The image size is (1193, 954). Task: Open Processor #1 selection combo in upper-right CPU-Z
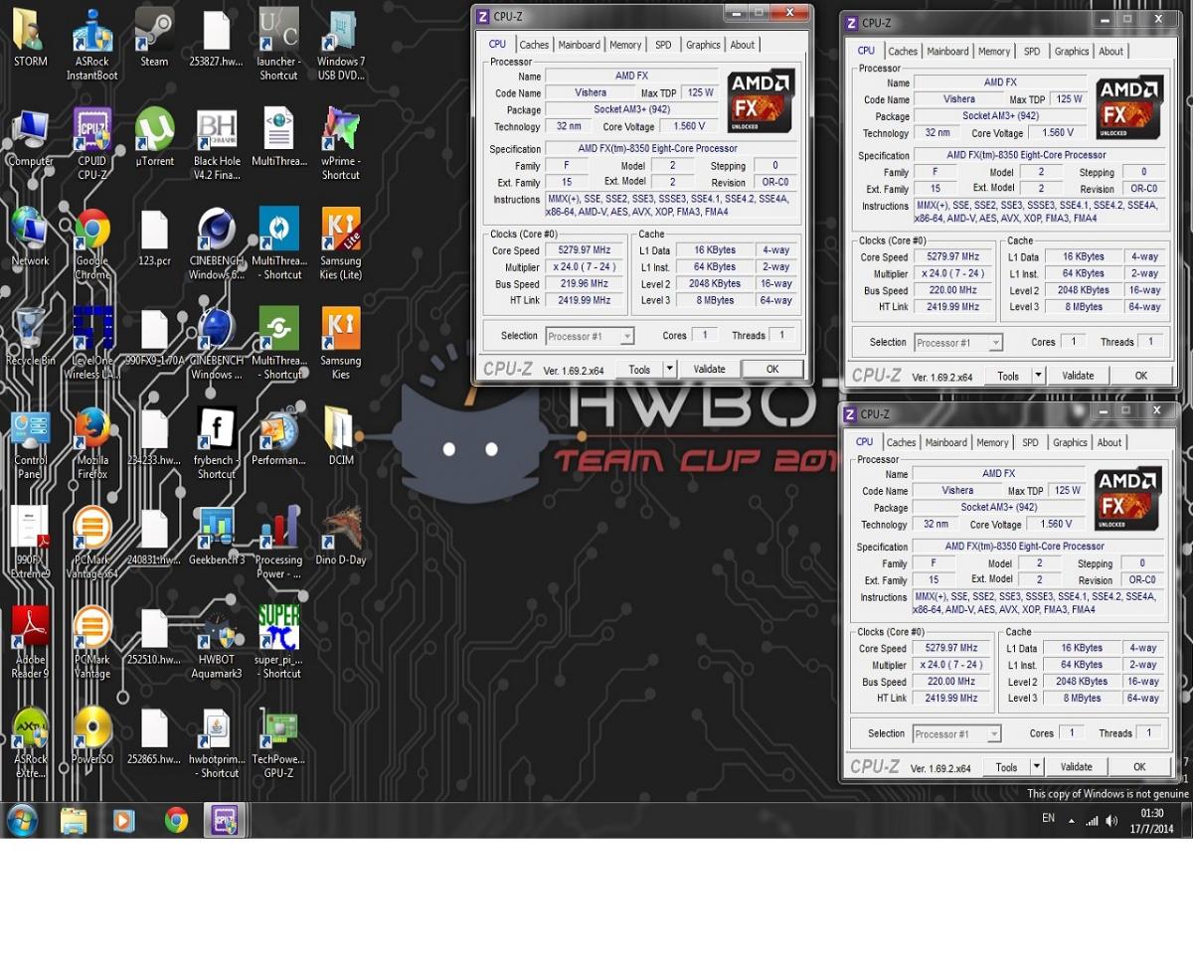coord(958,342)
